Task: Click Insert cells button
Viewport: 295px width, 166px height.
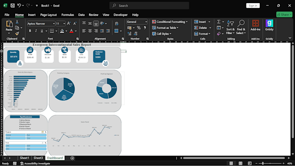Action: click(x=200, y=22)
